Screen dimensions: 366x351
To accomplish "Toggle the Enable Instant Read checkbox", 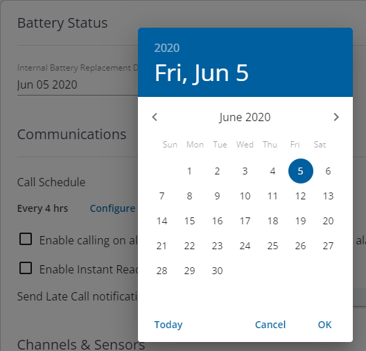I will tap(26, 268).
